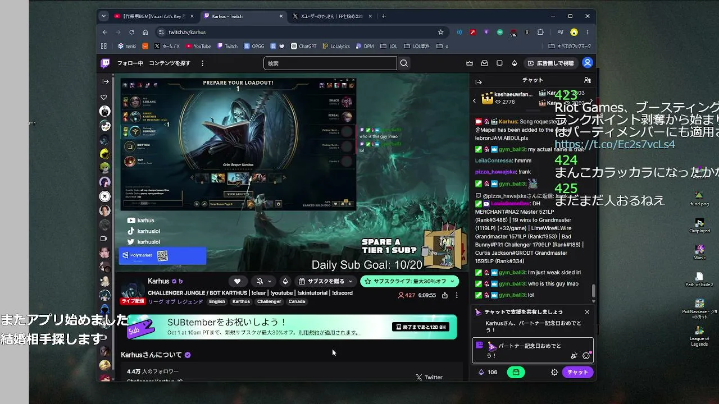Click the heart icon in left sidebar

coord(104,97)
